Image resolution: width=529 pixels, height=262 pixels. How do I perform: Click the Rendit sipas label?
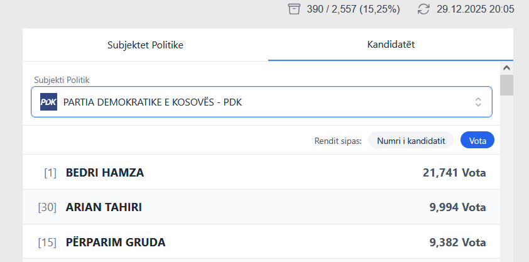(338, 141)
